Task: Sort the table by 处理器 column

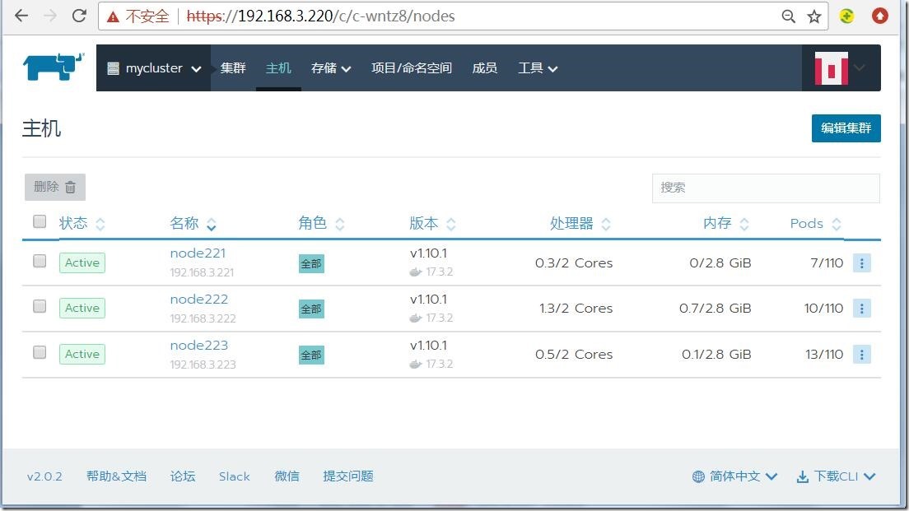Action: pos(580,223)
